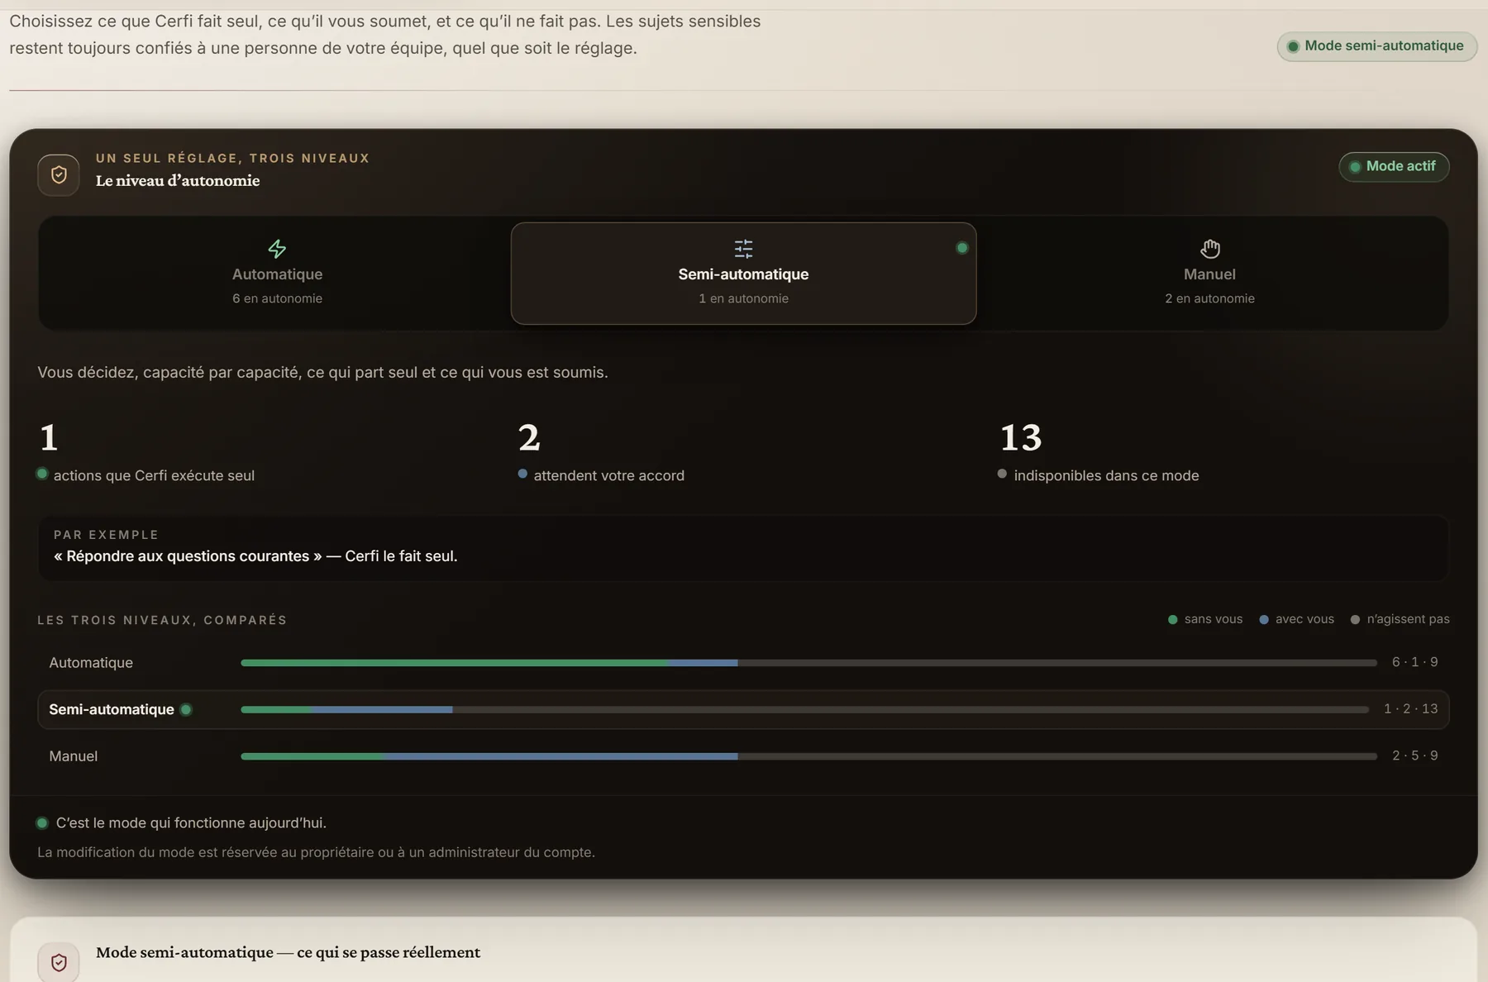Image resolution: width=1488 pixels, height=982 pixels.
Task: Click the "1 · 2 · 13" count text
Action: tap(1410, 708)
